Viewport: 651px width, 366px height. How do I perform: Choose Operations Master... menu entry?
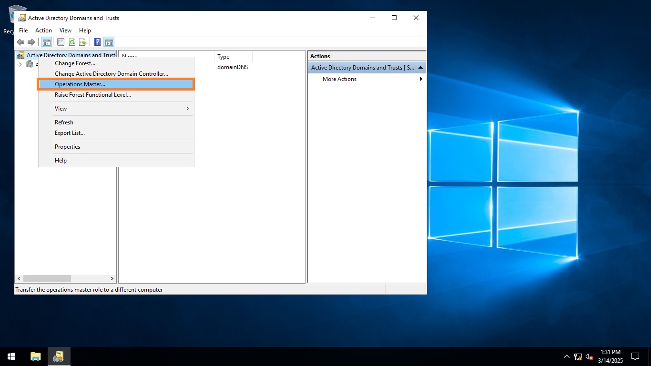click(x=116, y=84)
